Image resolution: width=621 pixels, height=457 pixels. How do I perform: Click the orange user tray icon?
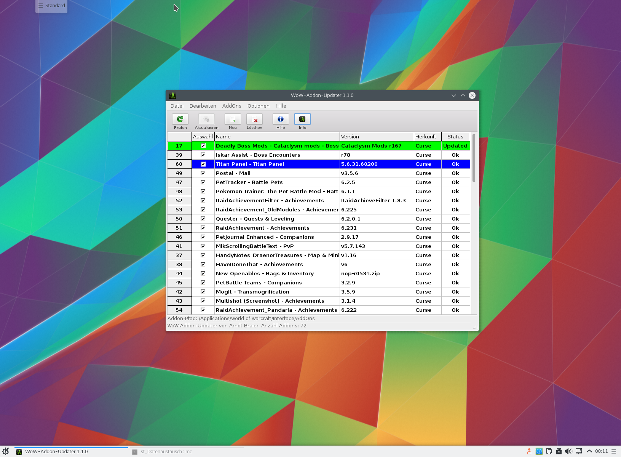tap(529, 451)
